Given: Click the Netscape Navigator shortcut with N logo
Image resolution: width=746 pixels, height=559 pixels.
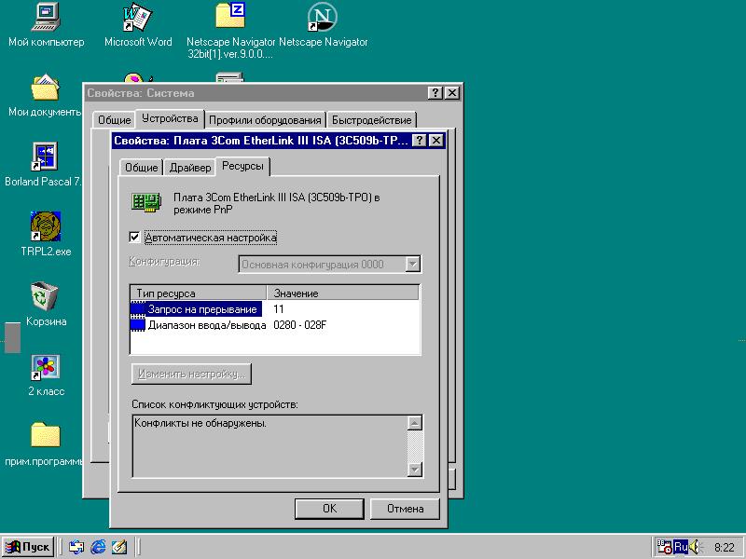Looking at the screenshot, I should point(322,17).
